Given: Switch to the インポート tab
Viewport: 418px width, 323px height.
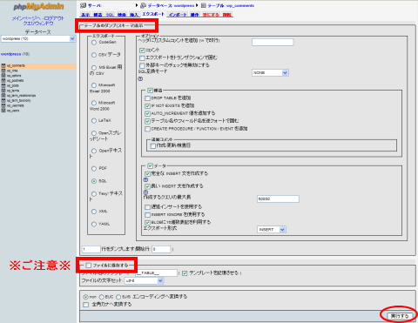Looking at the screenshot, I should [x=178, y=15].
